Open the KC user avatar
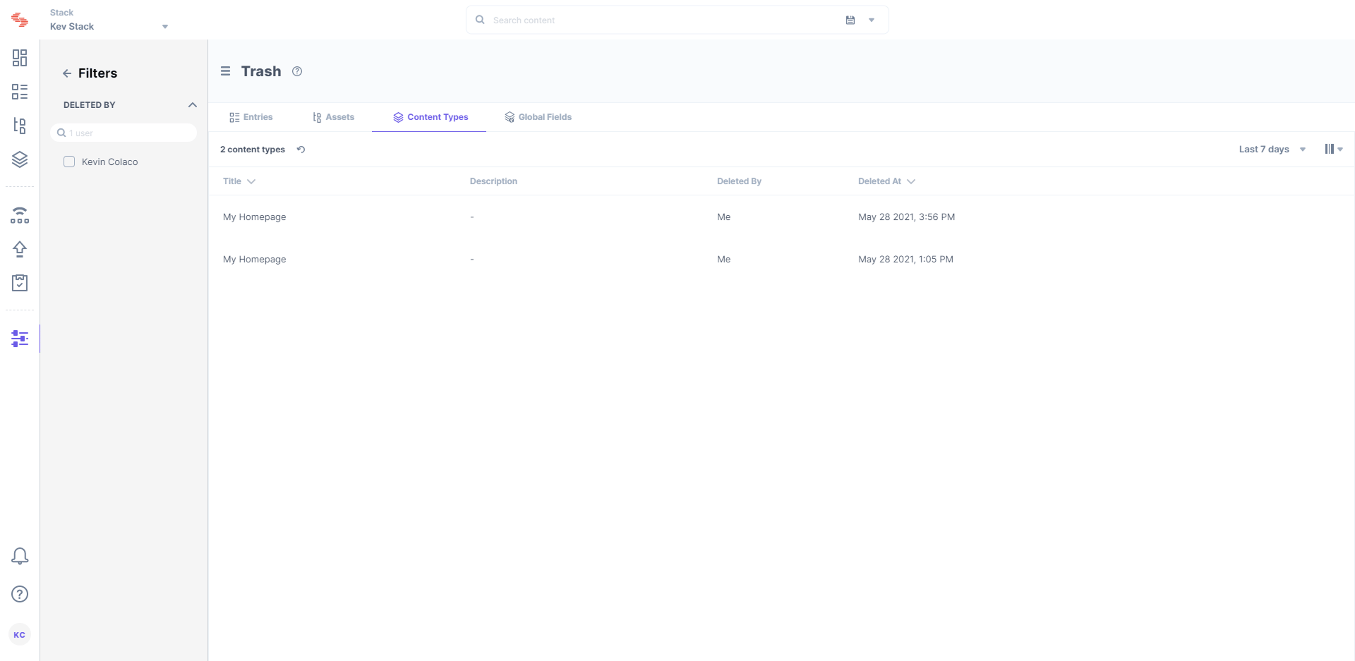 pos(19,635)
